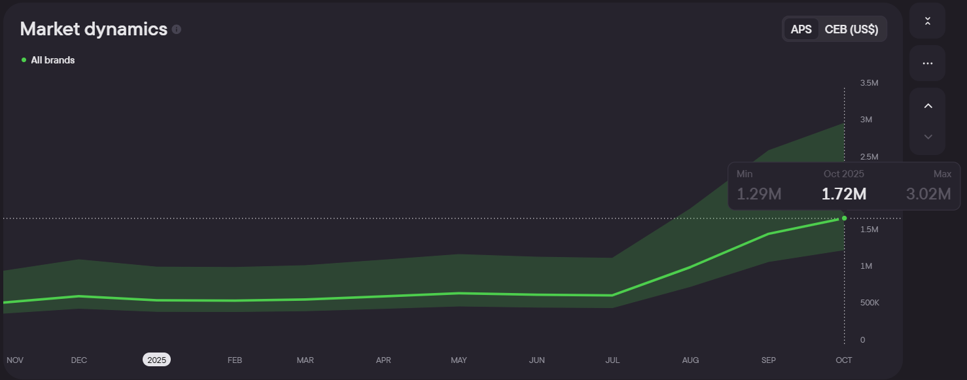Switch the metric toggle to CEB (US$)
Viewport: 967px width, 380px height.
click(851, 29)
